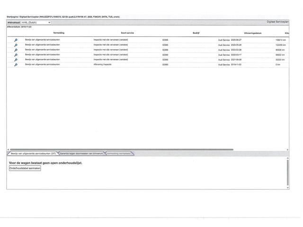Sort by the Soort service column header
Viewport: 303px width, 227px height.
click(127, 33)
